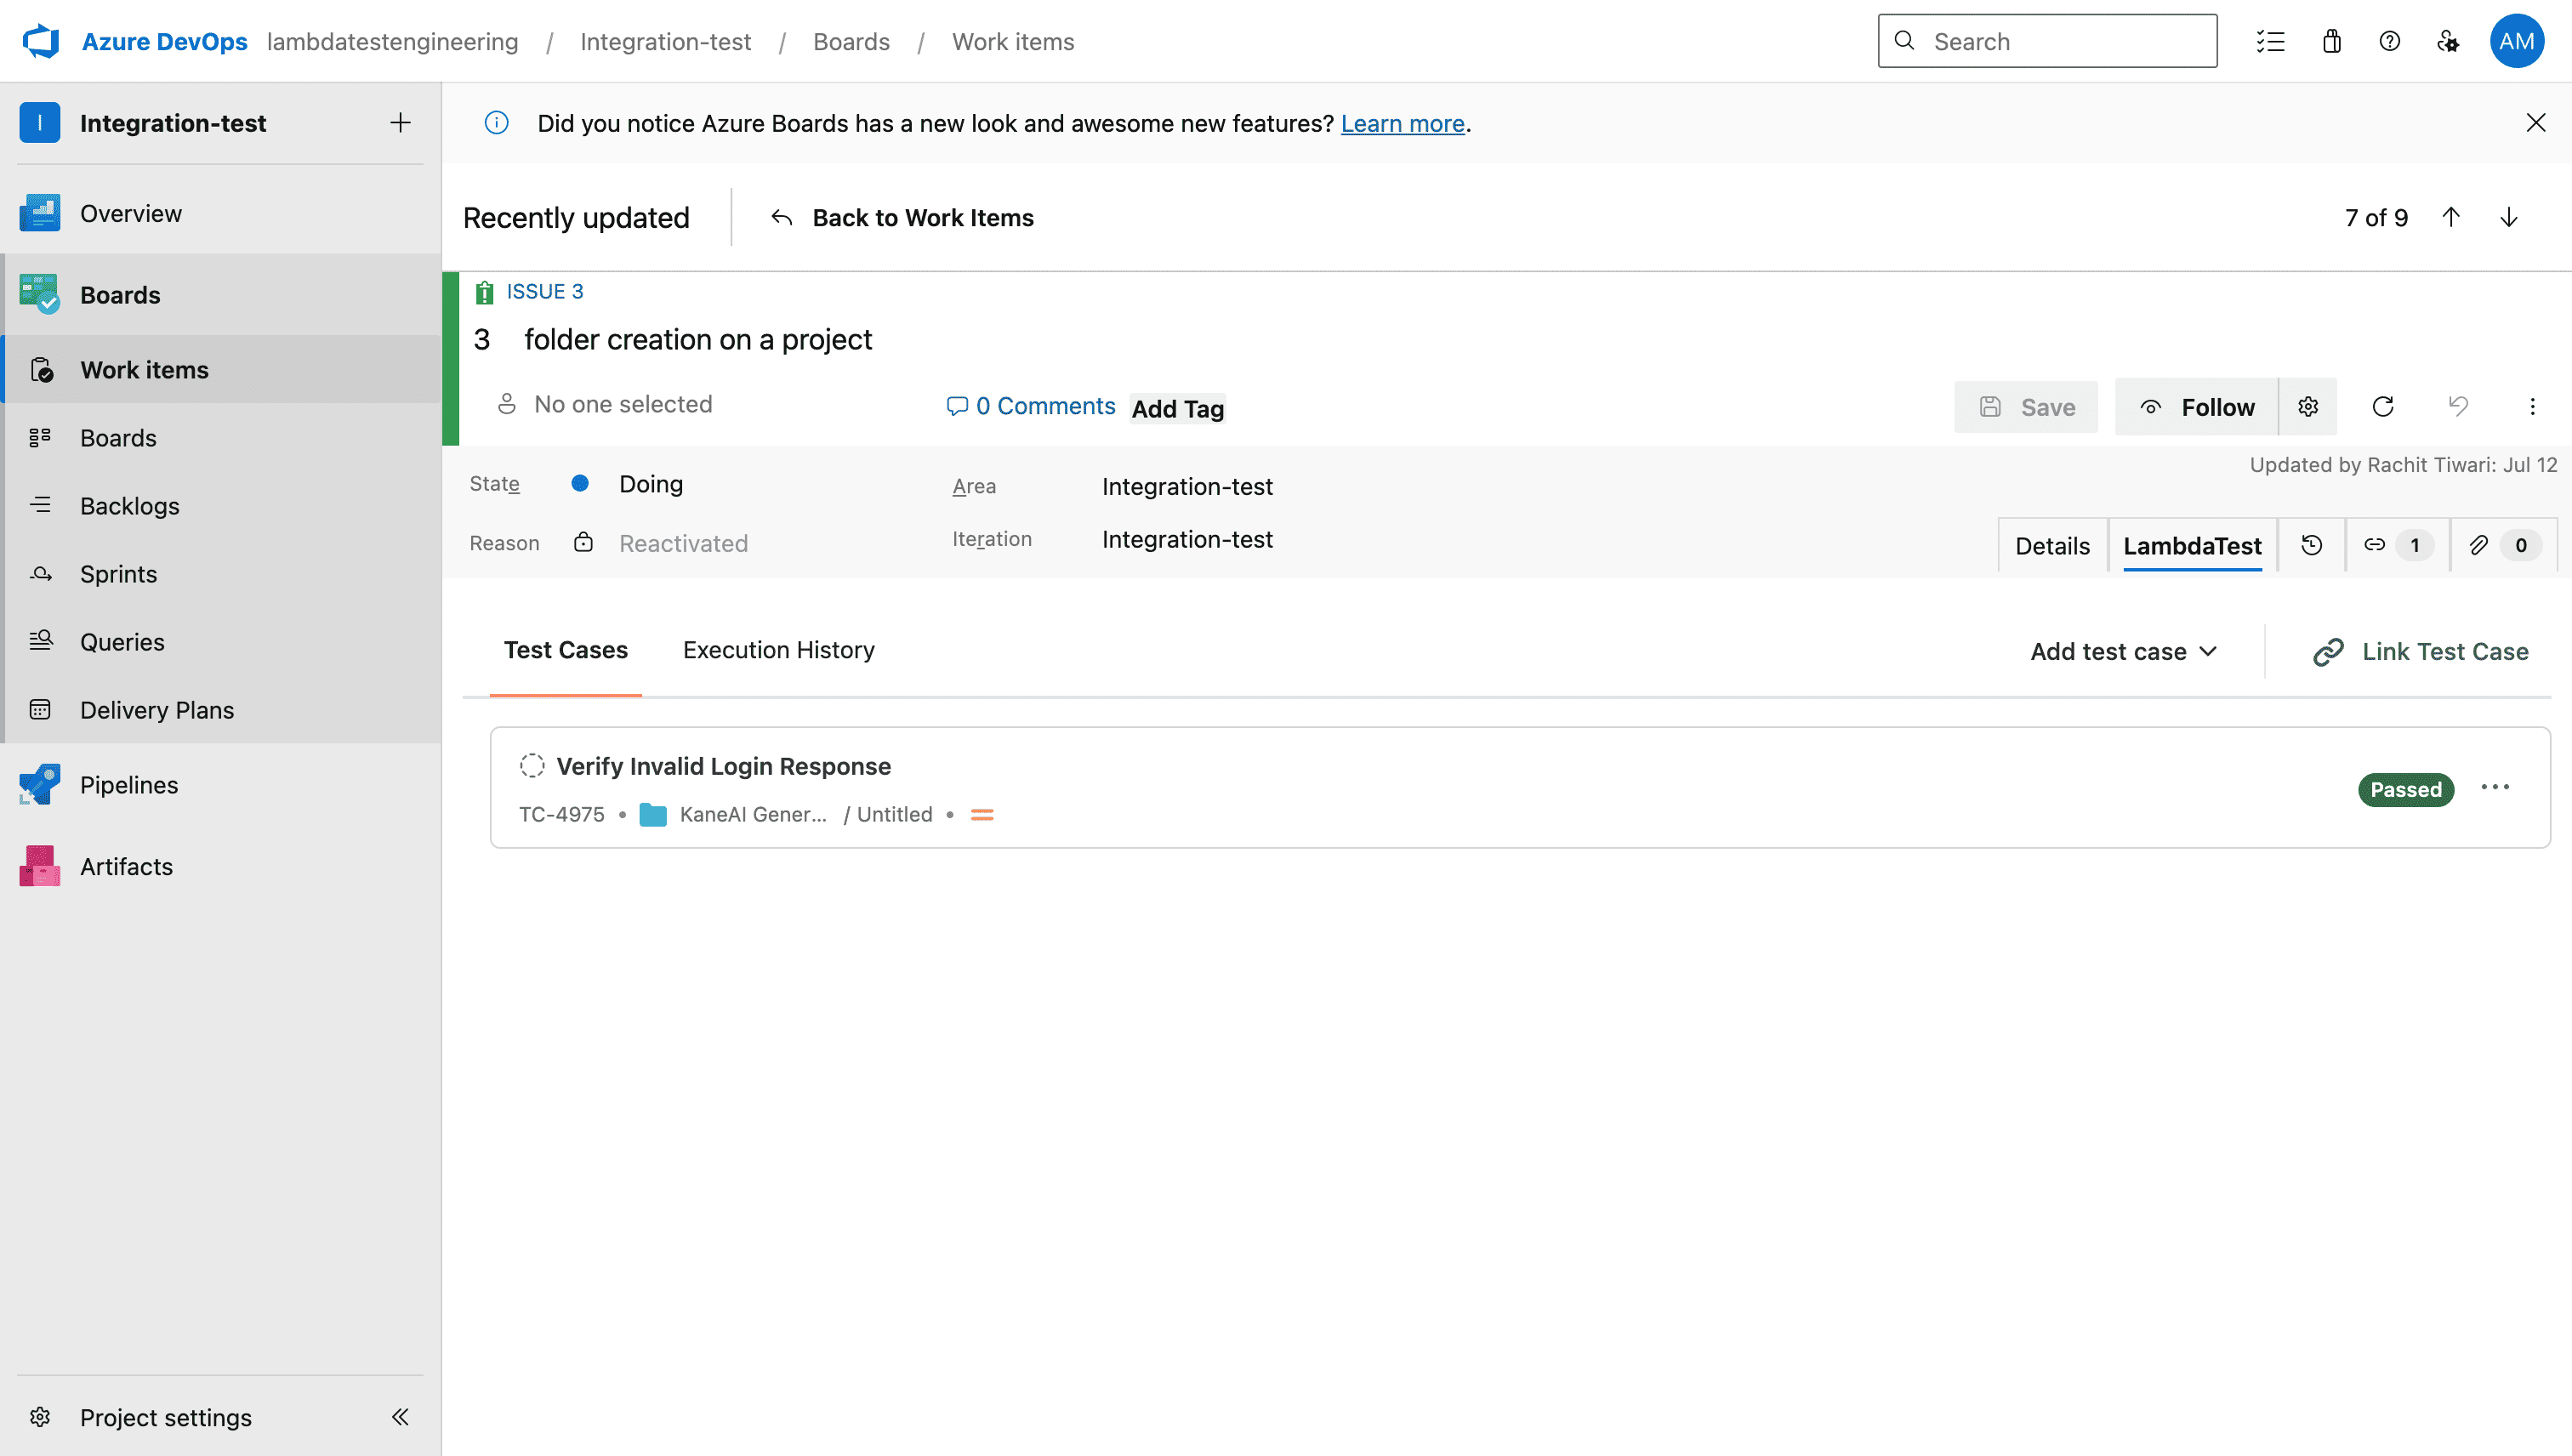The height and width of the screenshot is (1456, 2572).
Task: Open the State field to change Doing
Action: [x=651, y=483]
